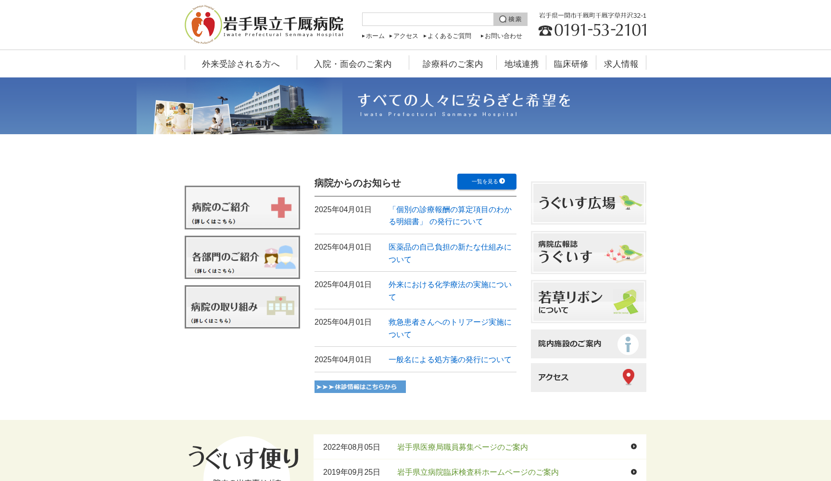The width and height of the screenshot is (831, 481).
Task: Click the ホーム link above the banner
Action: [x=374, y=36]
